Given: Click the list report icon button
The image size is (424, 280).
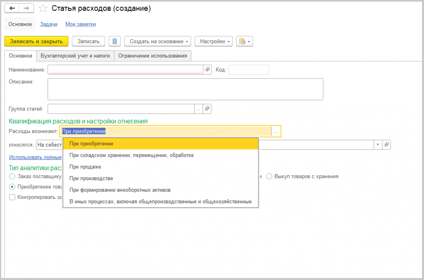Looking at the screenshot, I should (115, 41).
